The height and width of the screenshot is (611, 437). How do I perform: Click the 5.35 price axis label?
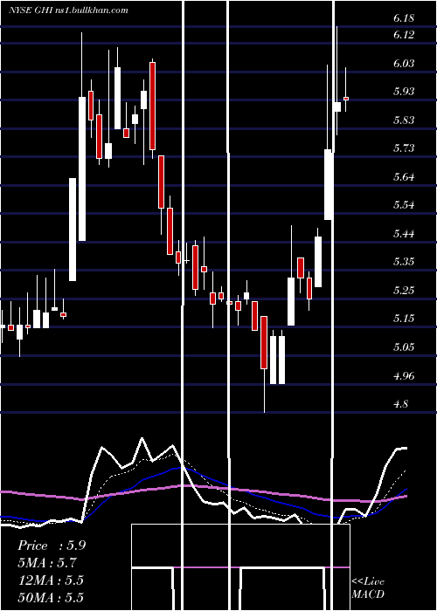[404, 262]
